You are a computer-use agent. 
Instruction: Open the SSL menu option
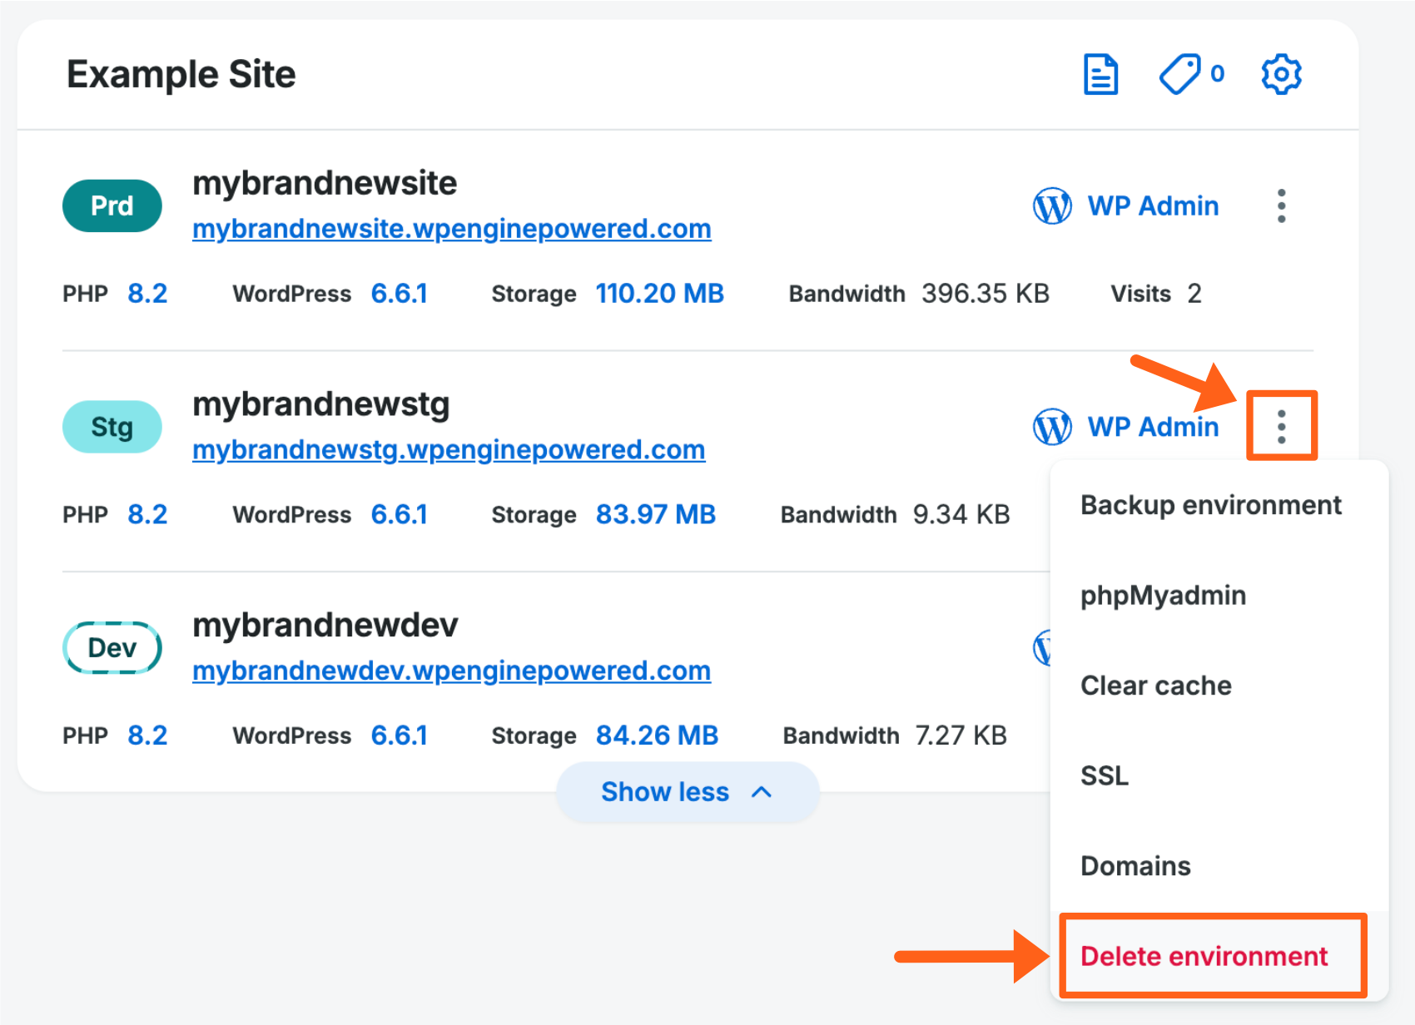1105,775
